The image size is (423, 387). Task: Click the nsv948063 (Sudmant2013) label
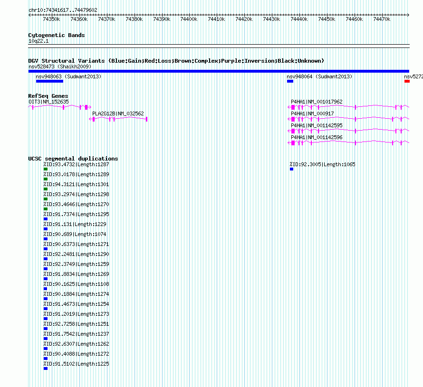point(68,76)
